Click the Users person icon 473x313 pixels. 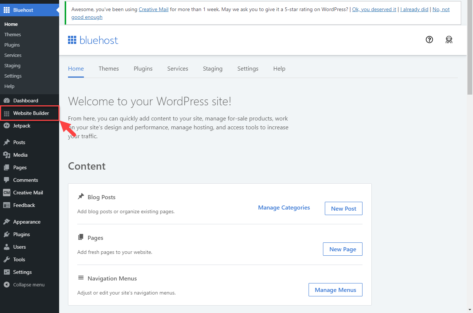[7, 247]
